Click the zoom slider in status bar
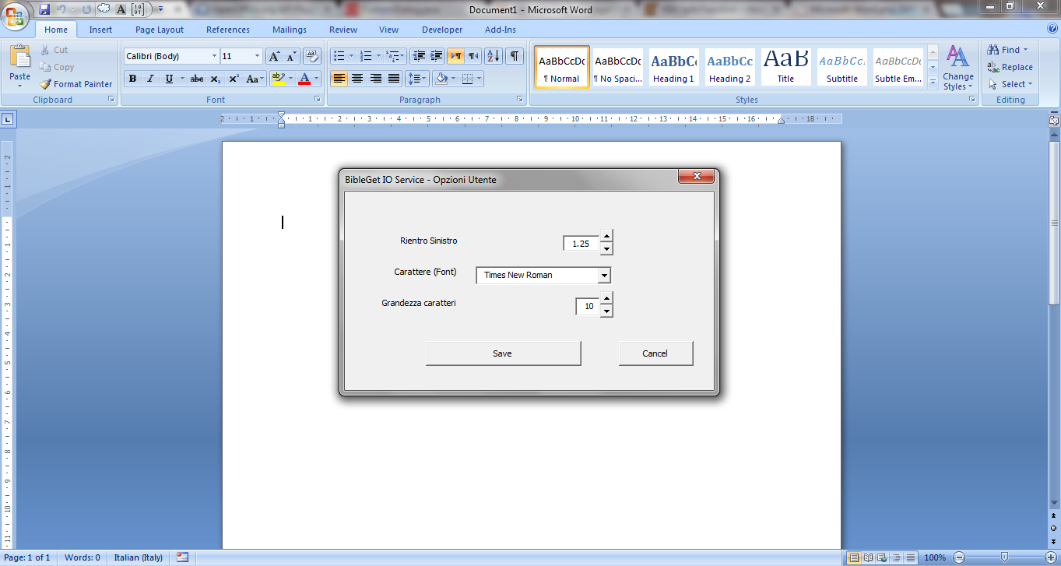1061x566 pixels. pos(1004,557)
